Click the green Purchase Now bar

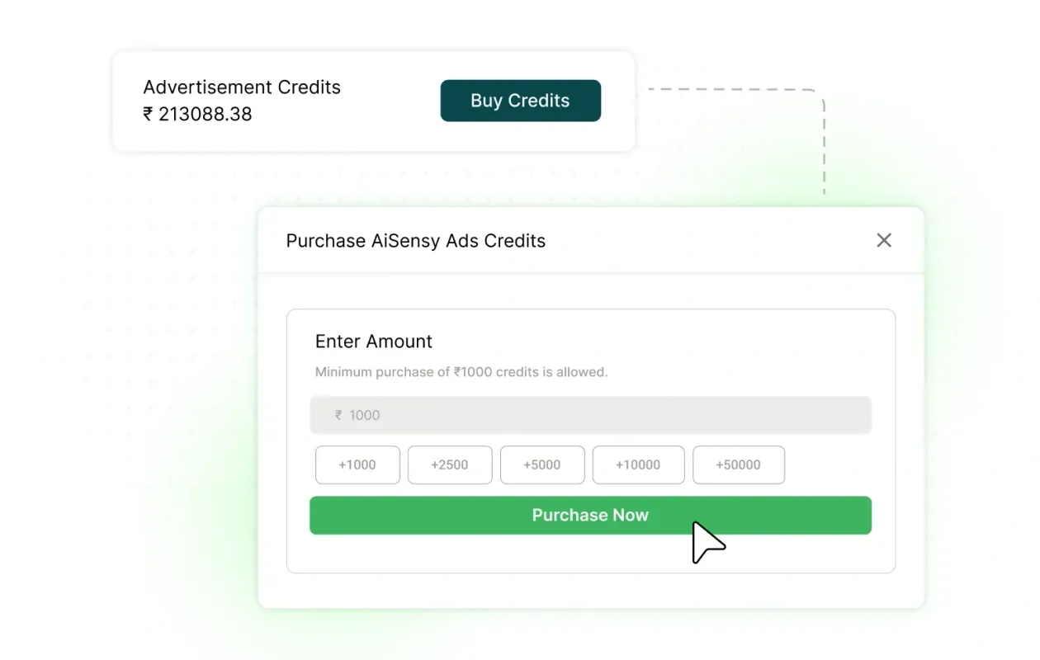(x=590, y=515)
